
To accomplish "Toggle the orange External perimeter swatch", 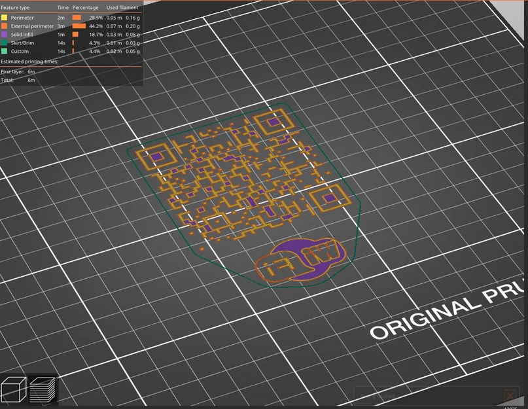I will [x=5, y=26].
